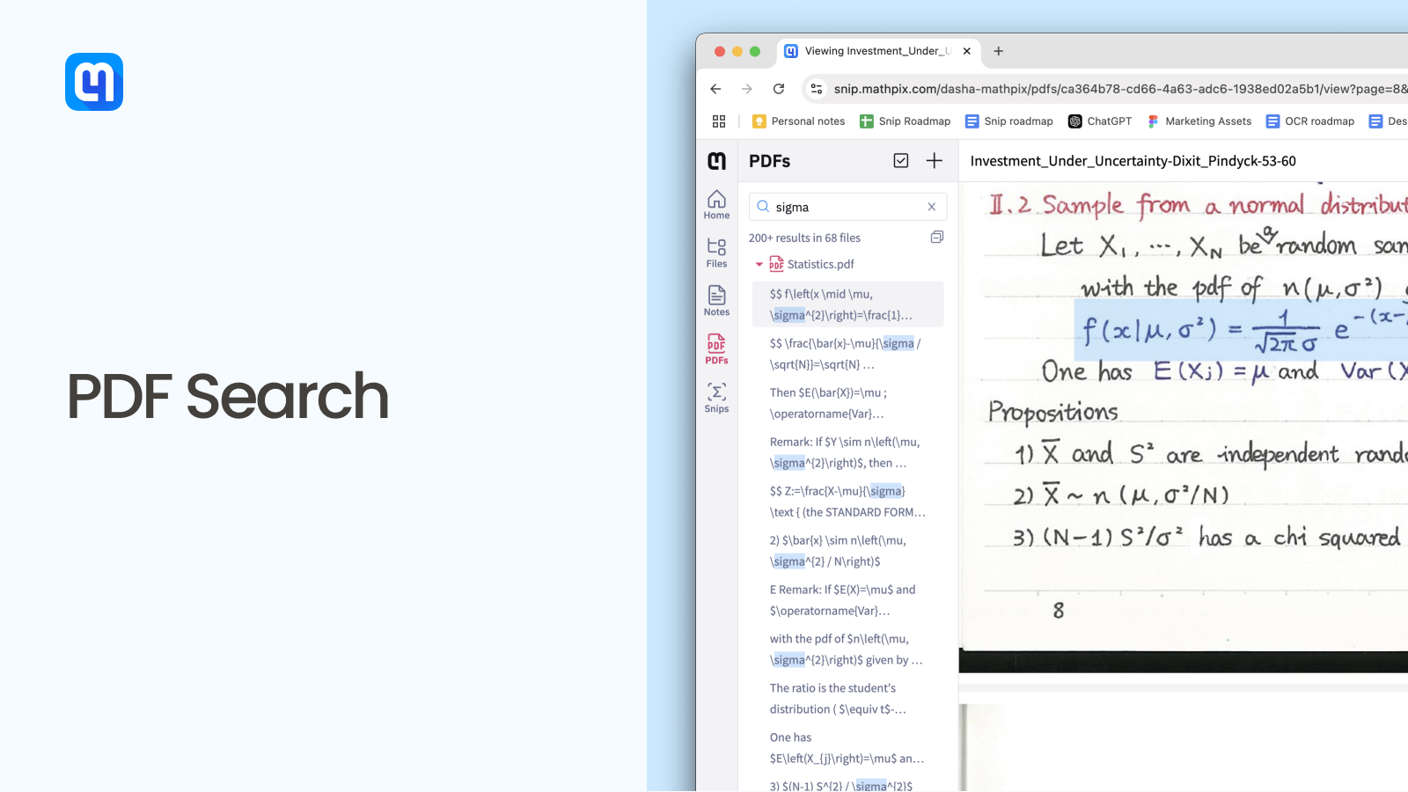Select the Files icon in the sidebar
This screenshot has width=1408, height=792.
click(715, 251)
